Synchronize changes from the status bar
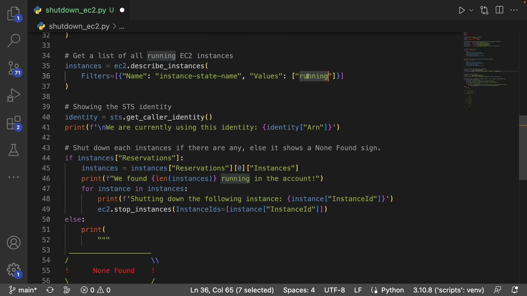Viewport: 527px width, 296px height. [50, 290]
